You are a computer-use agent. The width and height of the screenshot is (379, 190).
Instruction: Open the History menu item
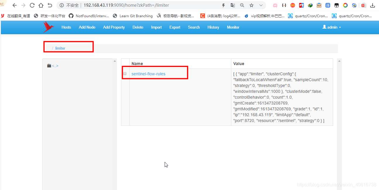[213, 27]
